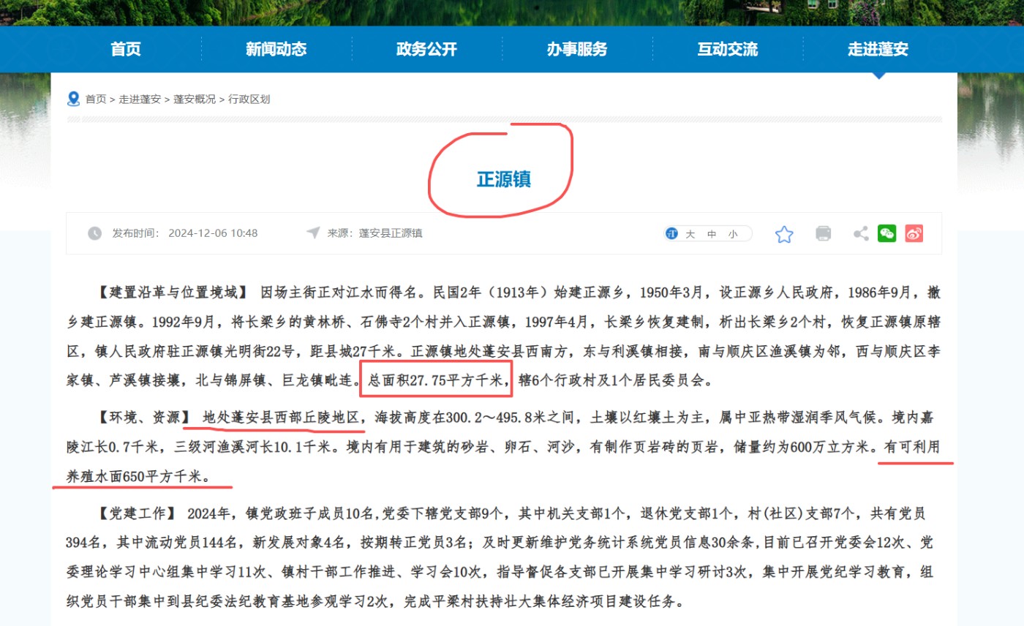Viewport: 1024px width, 626px height.
Task: Print the page using printer icon
Action: (x=823, y=233)
